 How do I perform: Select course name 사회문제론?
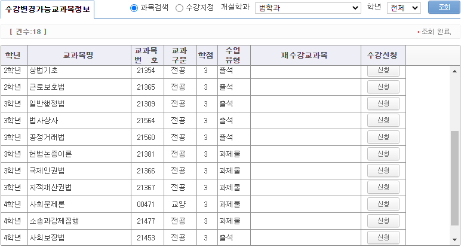click(47, 205)
